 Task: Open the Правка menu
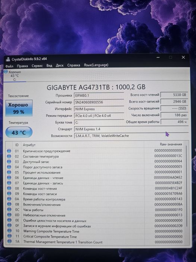point(22,66)
